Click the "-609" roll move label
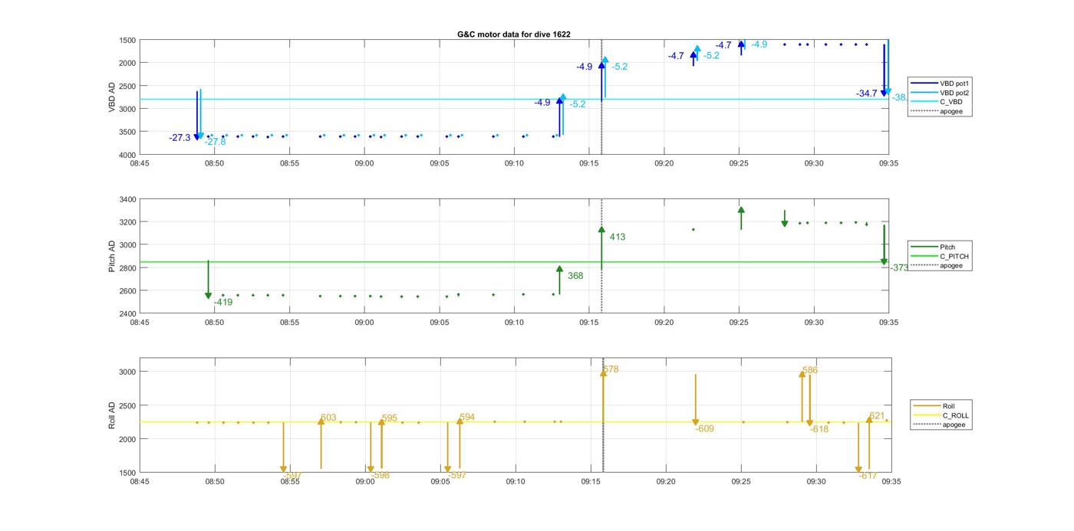The image size is (1074, 531). pos(705,429)
